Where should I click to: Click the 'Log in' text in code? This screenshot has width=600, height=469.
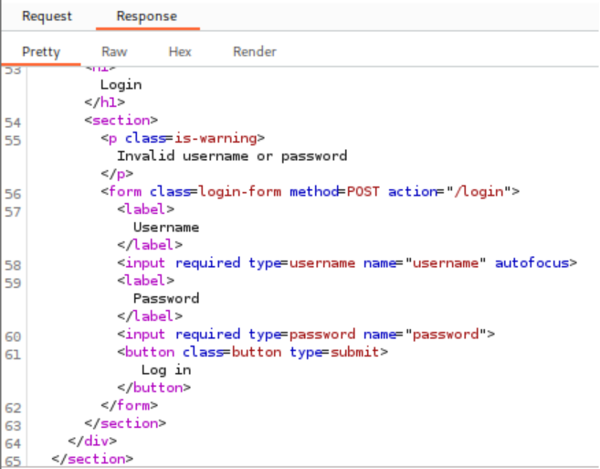tap(166, 370)
